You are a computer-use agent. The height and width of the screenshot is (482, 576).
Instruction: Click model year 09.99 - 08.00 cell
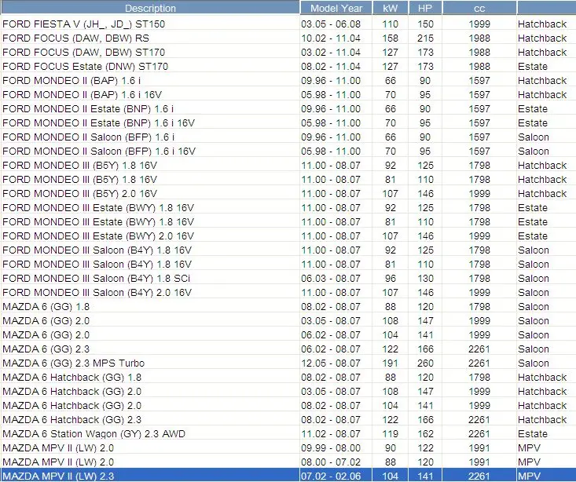pos(336,448)
